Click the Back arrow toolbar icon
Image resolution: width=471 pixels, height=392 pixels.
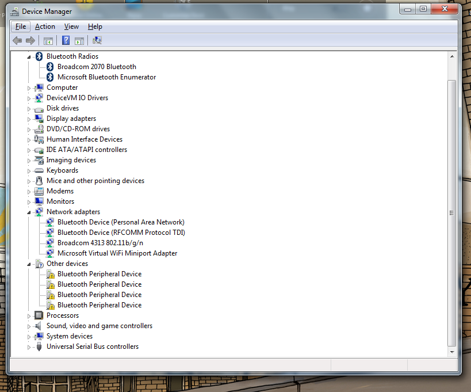click(17, 40)
